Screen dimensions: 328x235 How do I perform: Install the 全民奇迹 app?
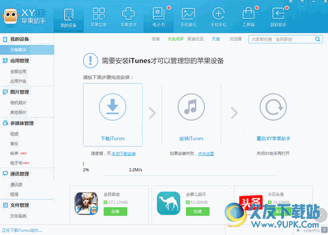point(115,212)
